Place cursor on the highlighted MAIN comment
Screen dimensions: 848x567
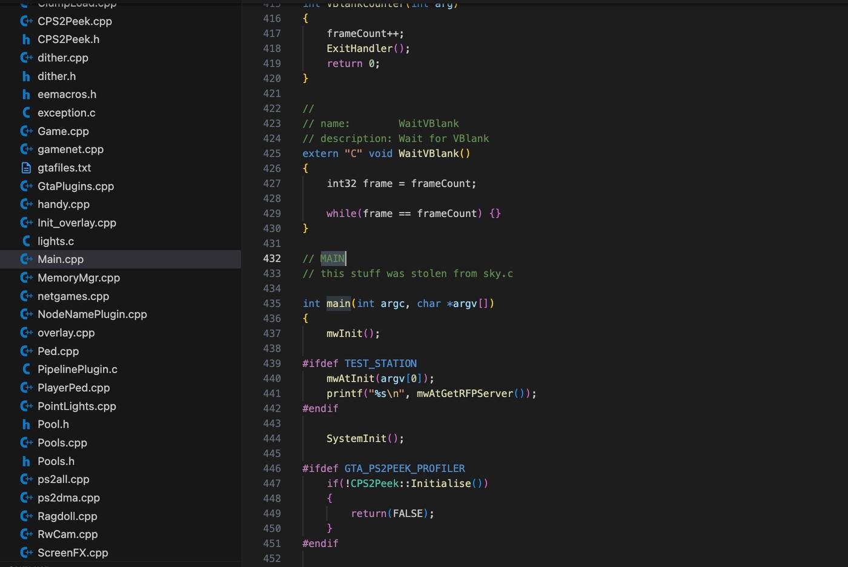[333, 259]
